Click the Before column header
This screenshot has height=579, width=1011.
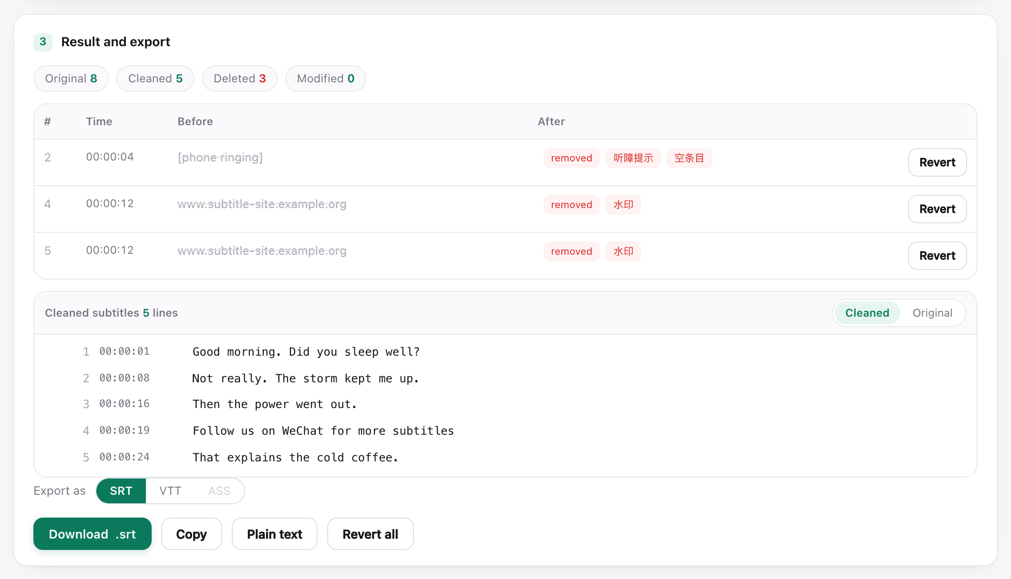tap(195, 121)
